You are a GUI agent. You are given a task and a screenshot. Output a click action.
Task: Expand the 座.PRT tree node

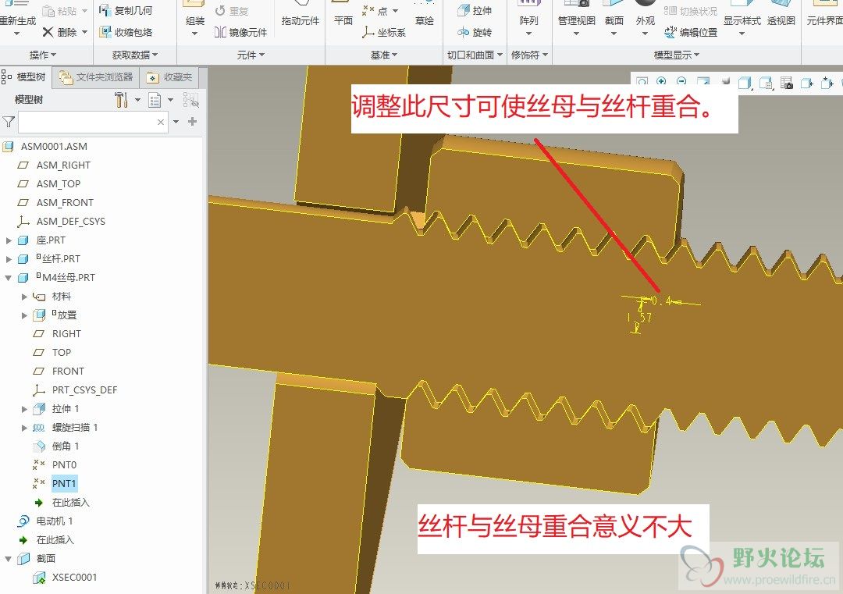point(9,240)
